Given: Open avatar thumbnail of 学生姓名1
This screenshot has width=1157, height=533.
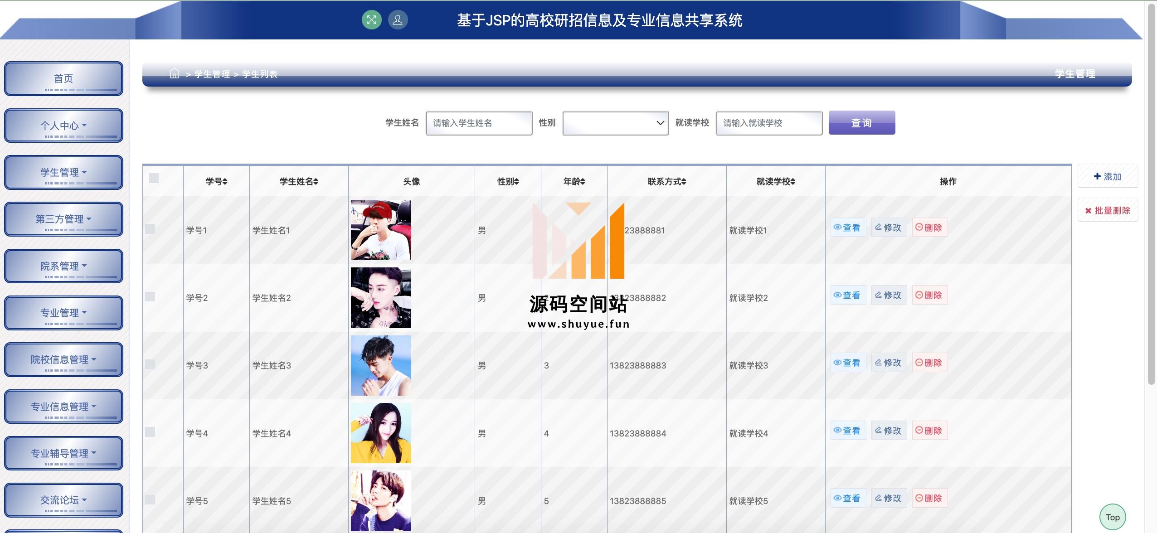Looking at the screenshot, I should (381, 230).
